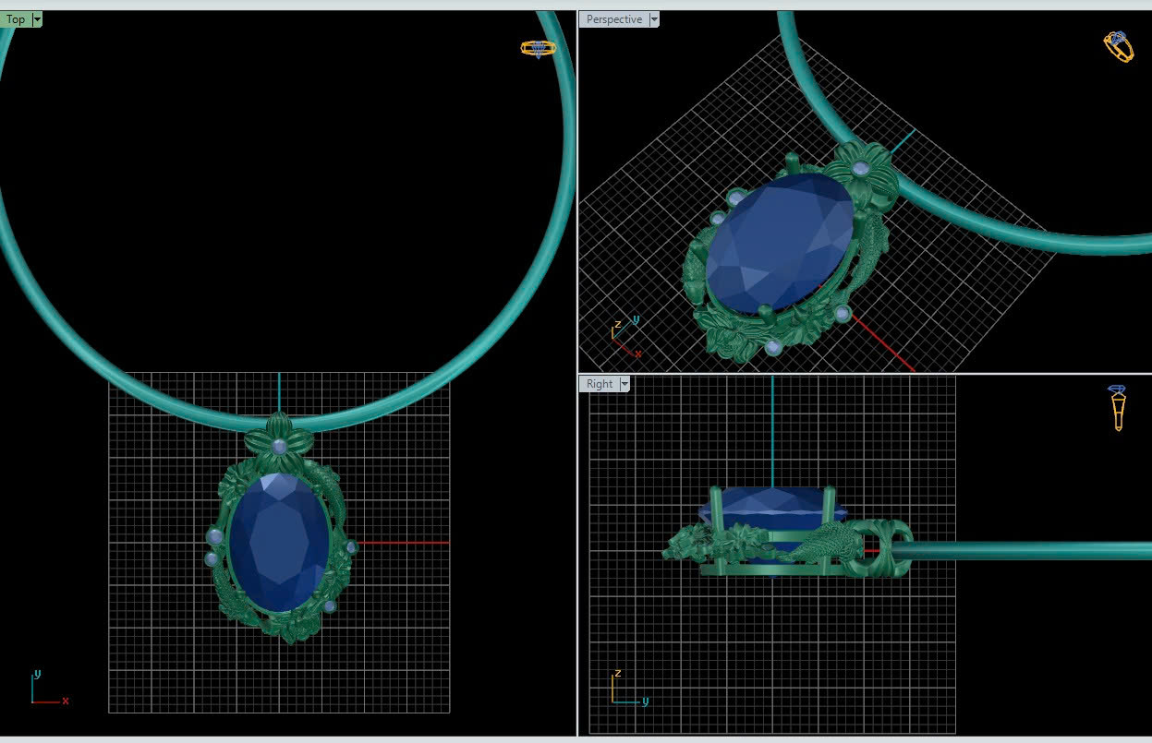This screenshot has width=1152, height=743.
Task: Open the Right viewport dropdown arrow
Action: pos(625,384)
